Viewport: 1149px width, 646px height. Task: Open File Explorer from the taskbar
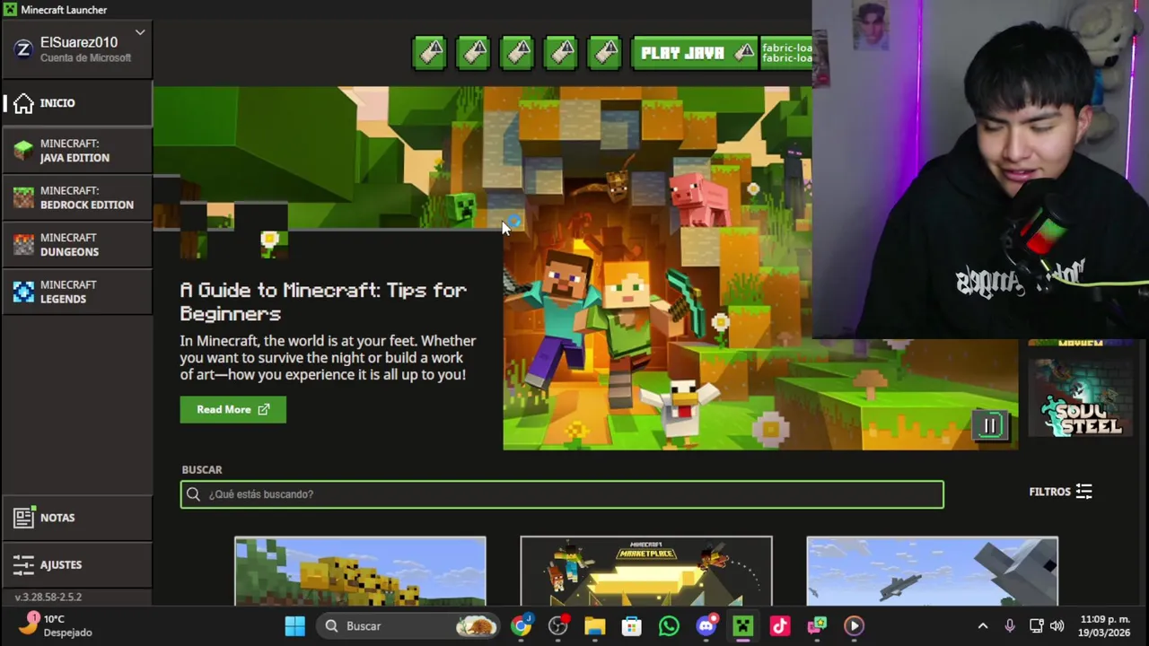pyautogui.click(x=595, y=626)
